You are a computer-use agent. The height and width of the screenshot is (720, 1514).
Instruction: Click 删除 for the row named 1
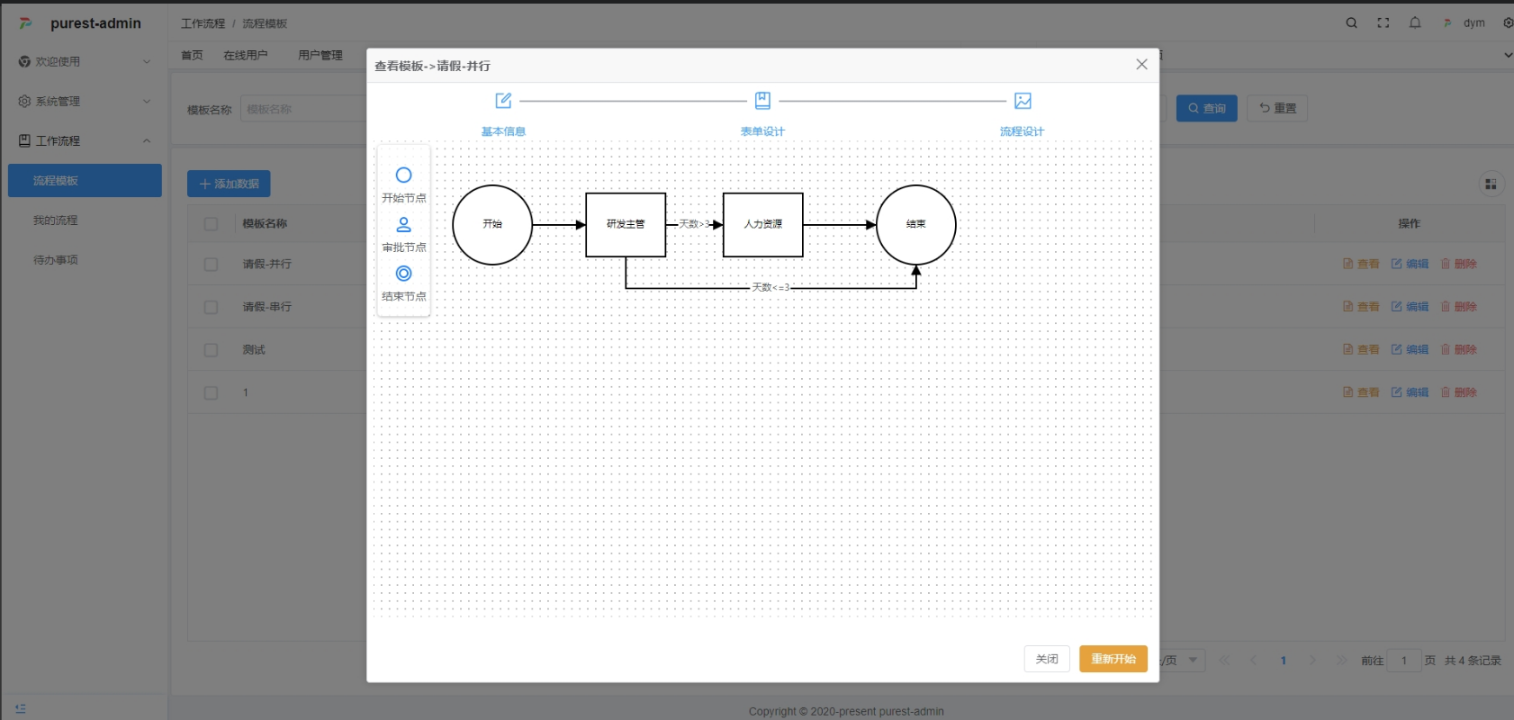pyautogui.click(x=1459, y=392)
